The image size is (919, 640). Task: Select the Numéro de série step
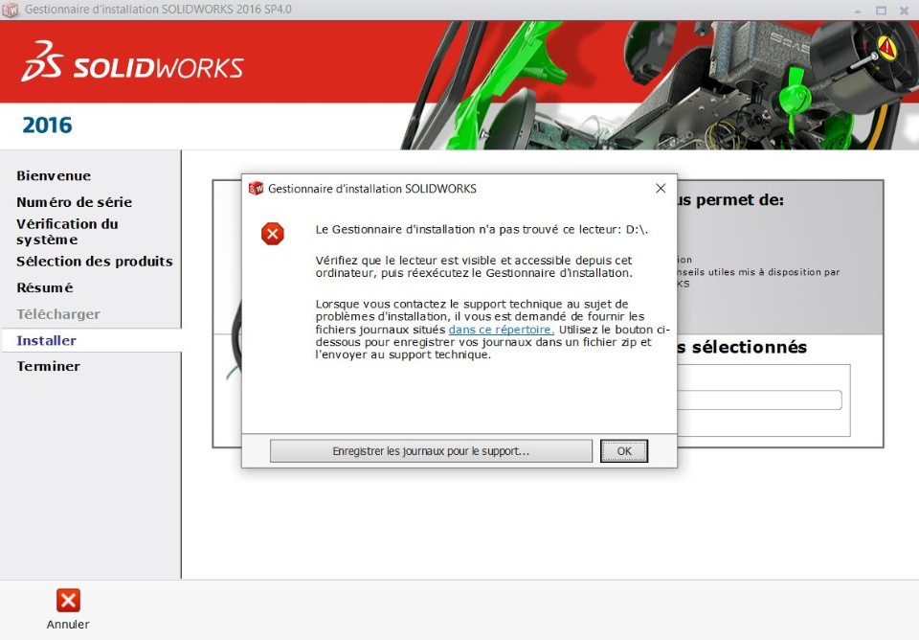tap(75, 202)
